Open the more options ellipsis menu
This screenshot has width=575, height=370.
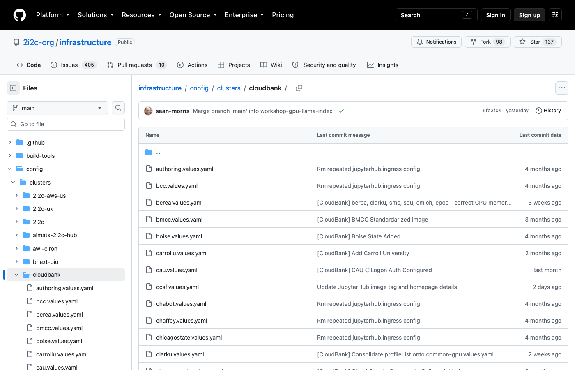(562, 88)
